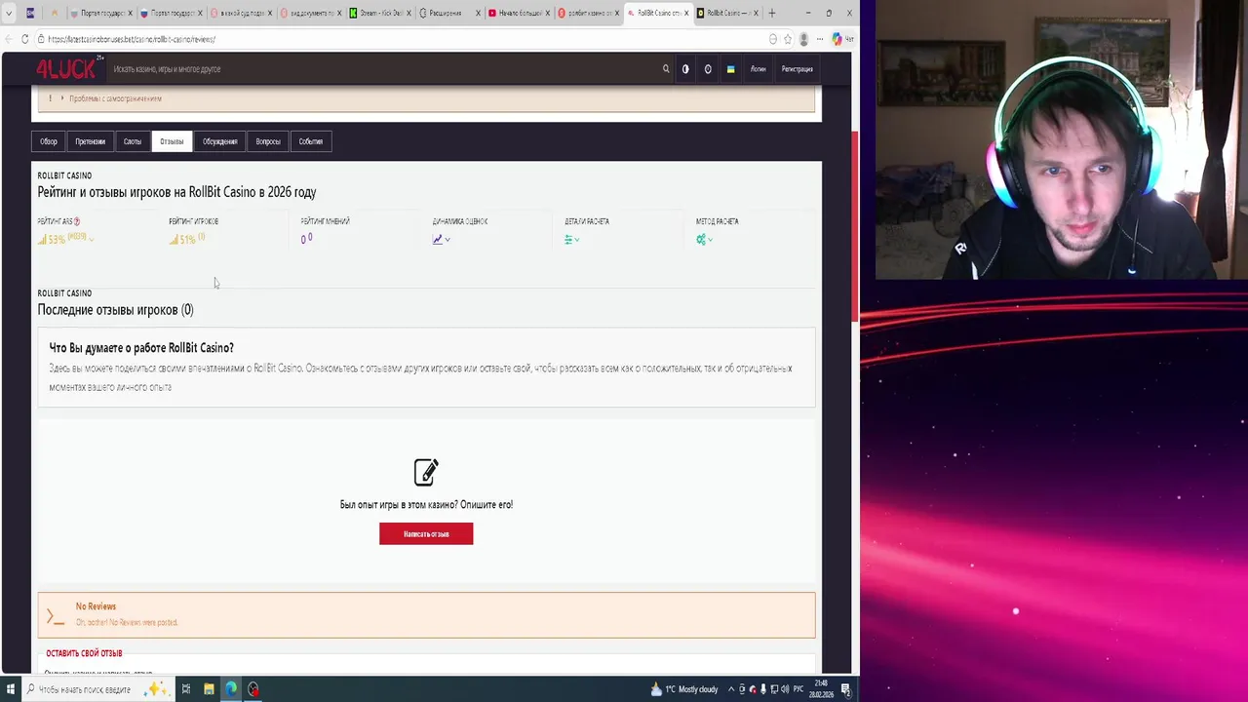Image resolution: width=1248 pixels, height=702 pixels.
Task: Close the RollBit Casino отзывы browser tab
Action: pos(686,13)
